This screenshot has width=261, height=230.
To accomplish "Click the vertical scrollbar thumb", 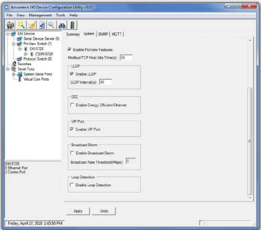I will [x=250, y=141].
